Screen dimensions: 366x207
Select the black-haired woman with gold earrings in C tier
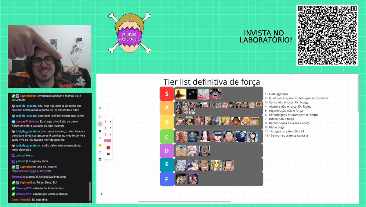coord(205,137)
